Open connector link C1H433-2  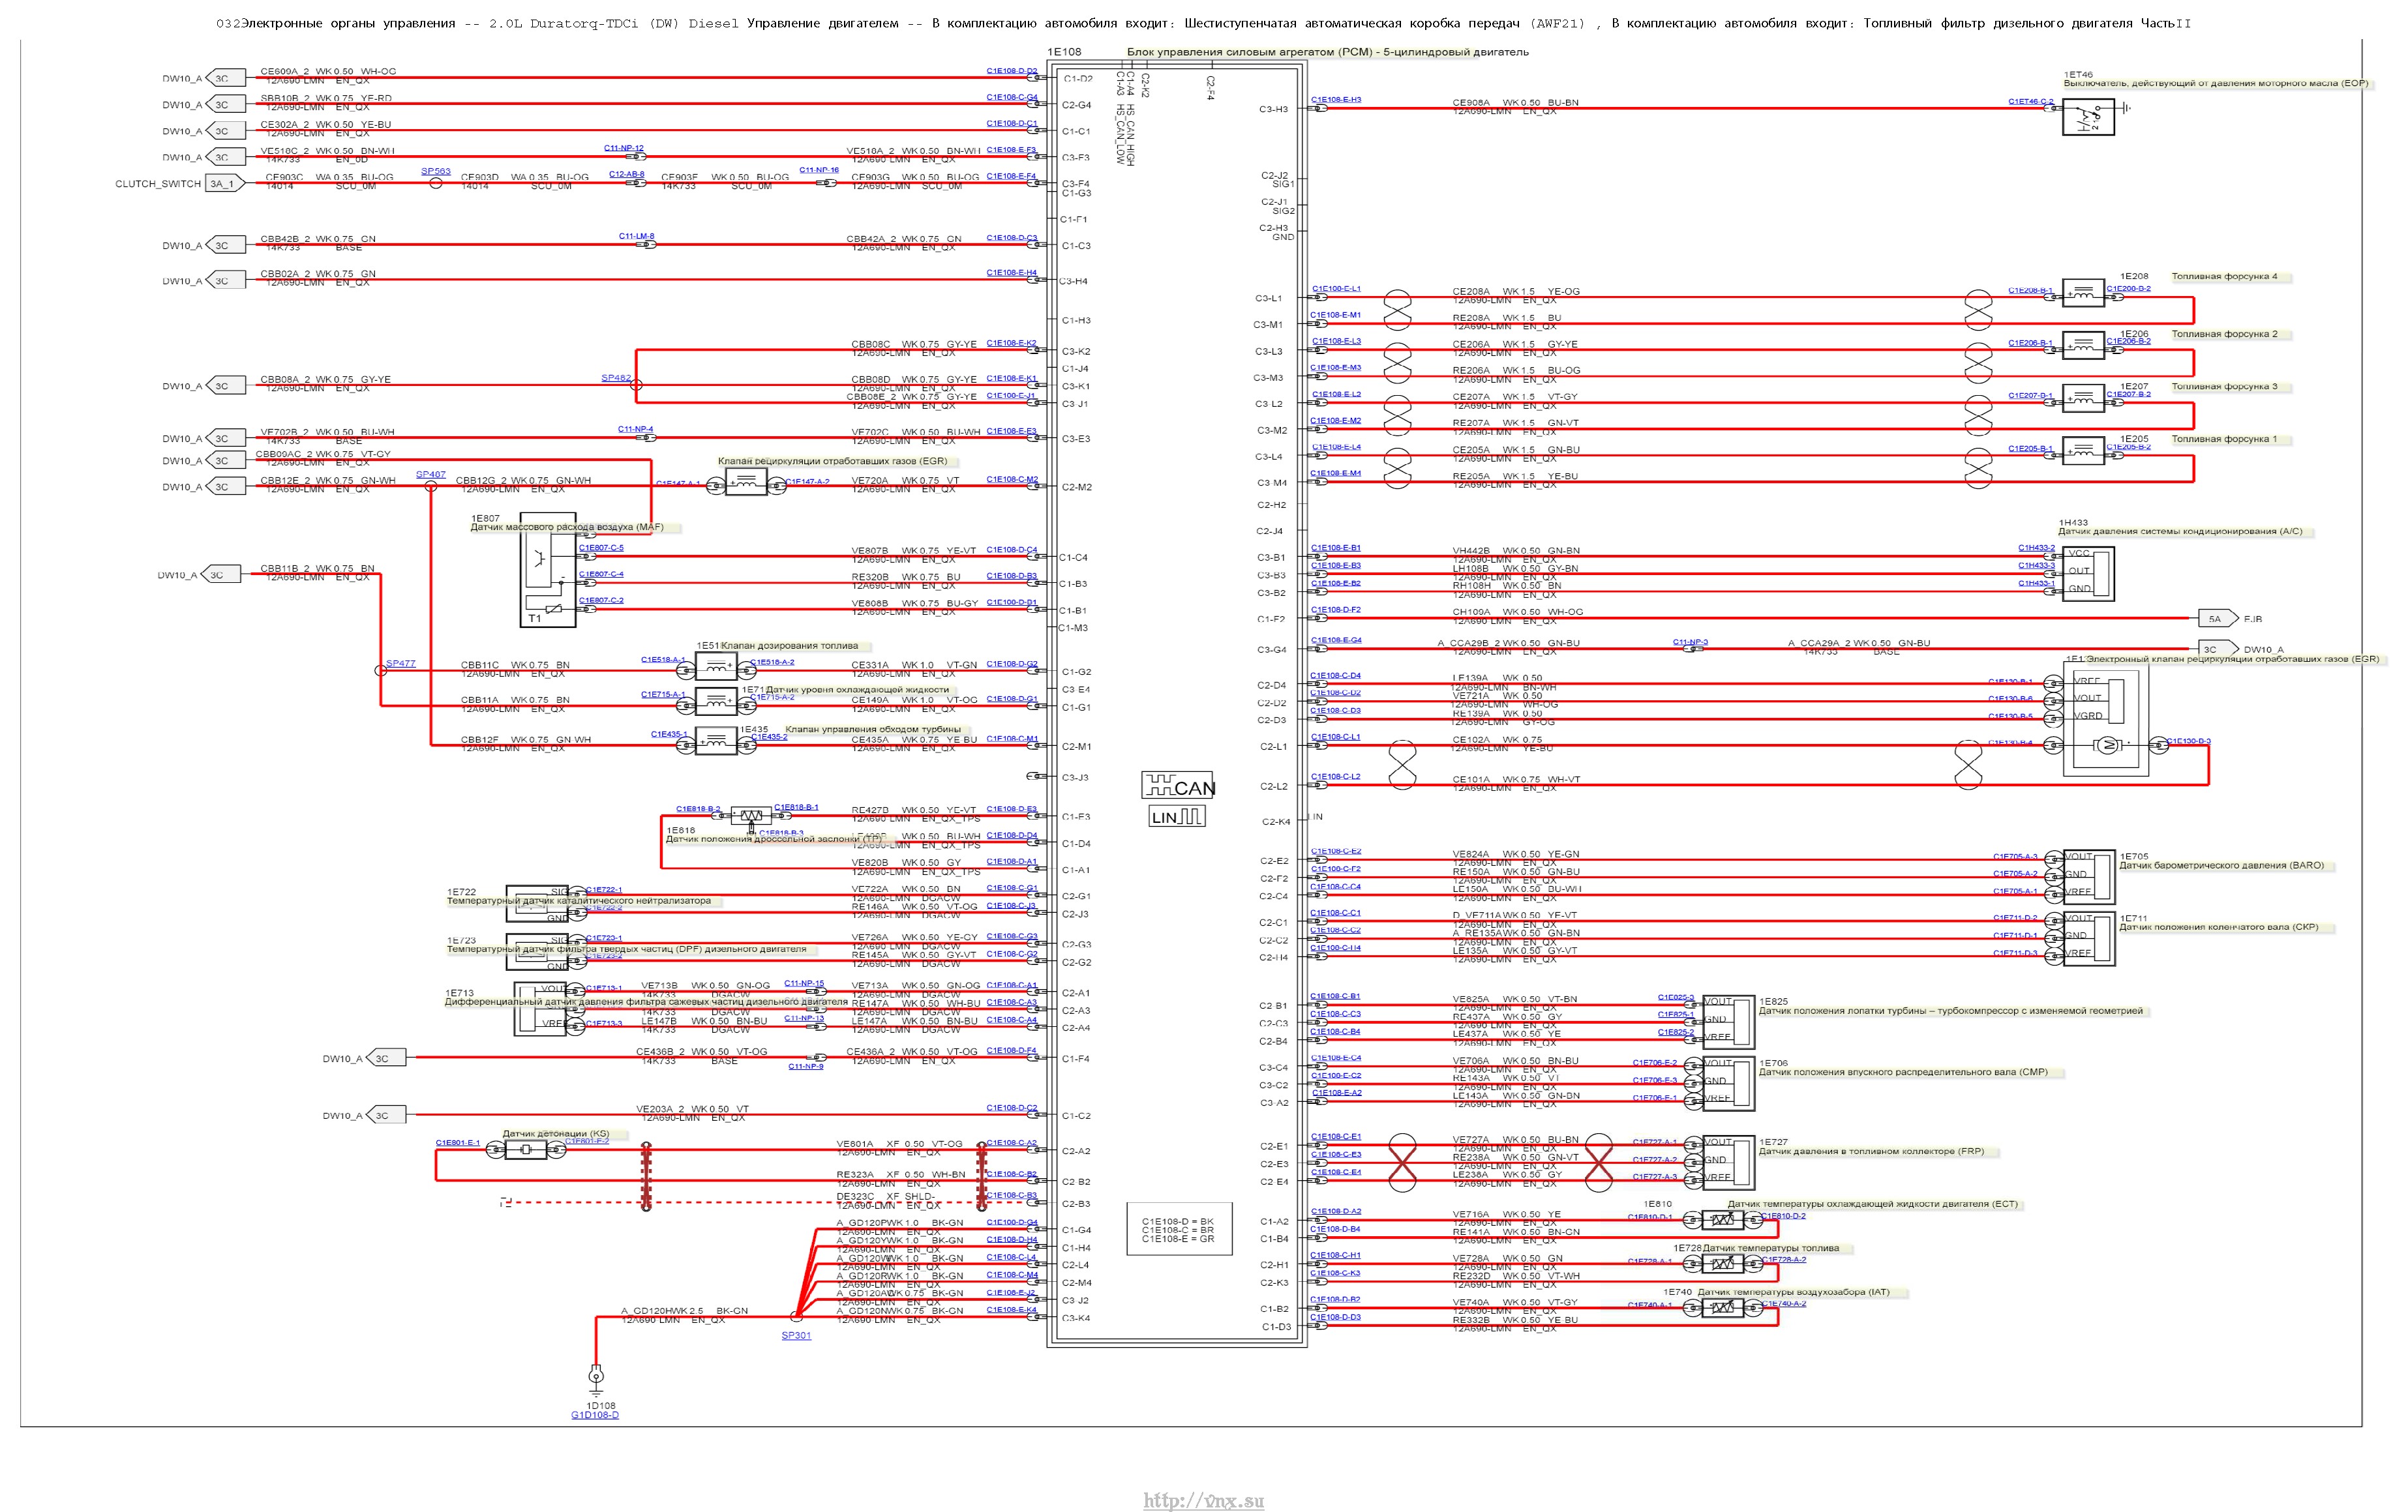tap(2037, 548)
